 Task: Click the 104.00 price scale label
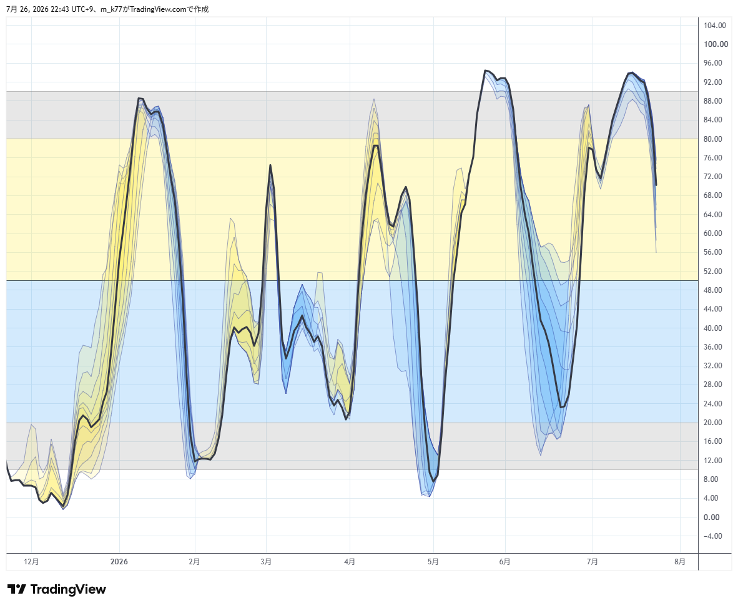pyautogui.click(x=715, y=26)
